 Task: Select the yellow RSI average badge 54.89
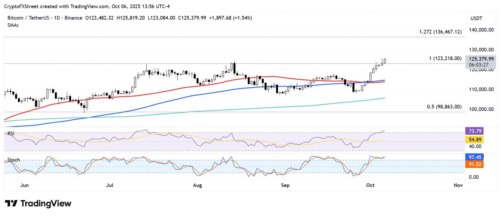474,139
